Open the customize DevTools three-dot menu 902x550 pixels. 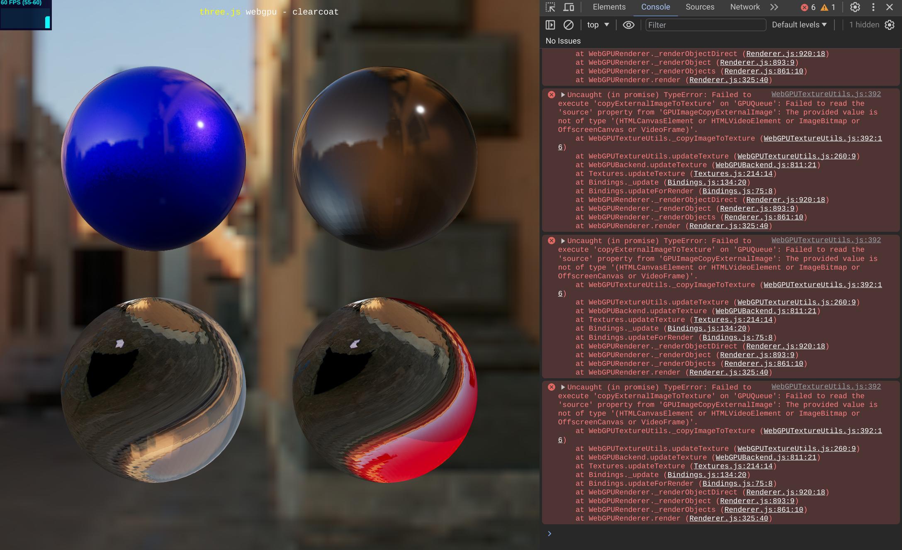coord(873,7)
